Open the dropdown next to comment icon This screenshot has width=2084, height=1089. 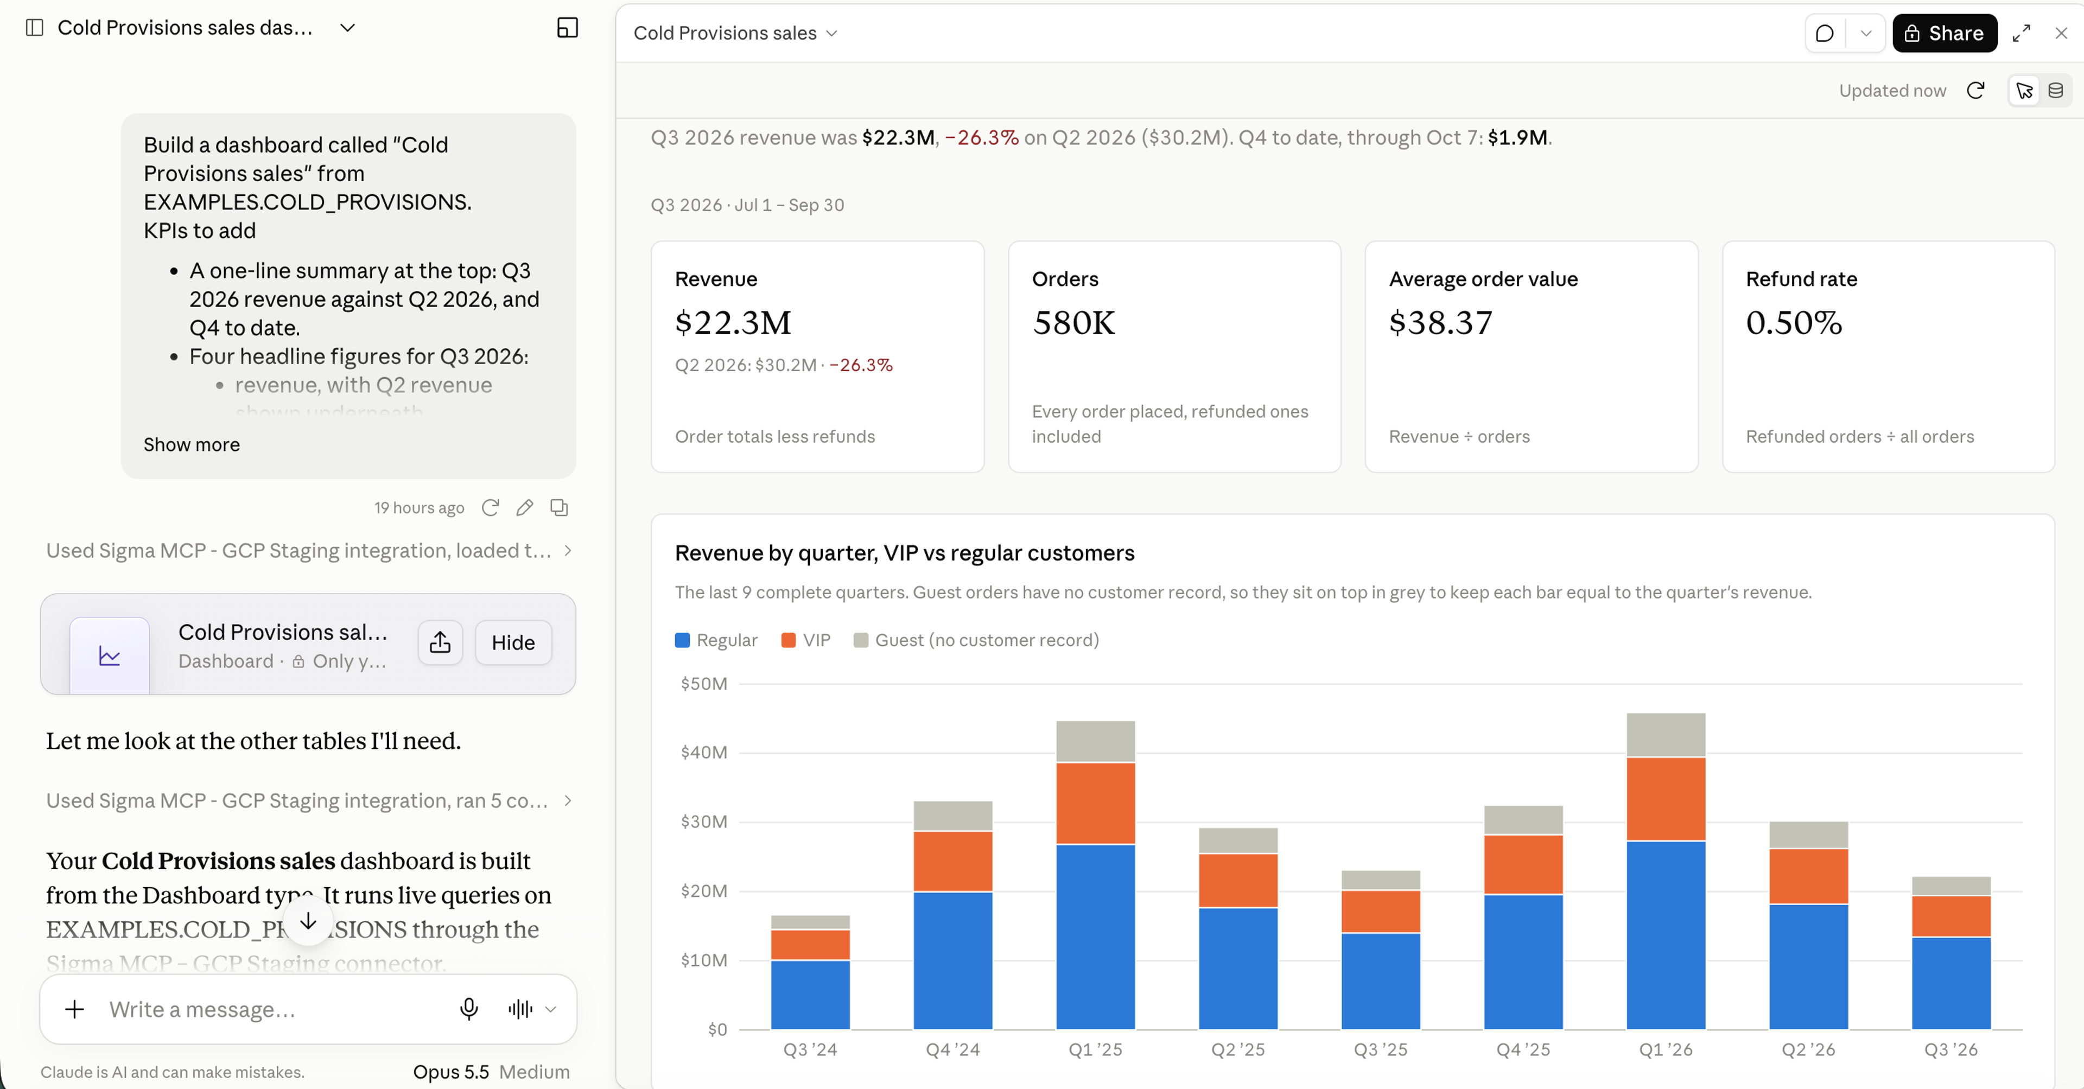(1866, 33)
